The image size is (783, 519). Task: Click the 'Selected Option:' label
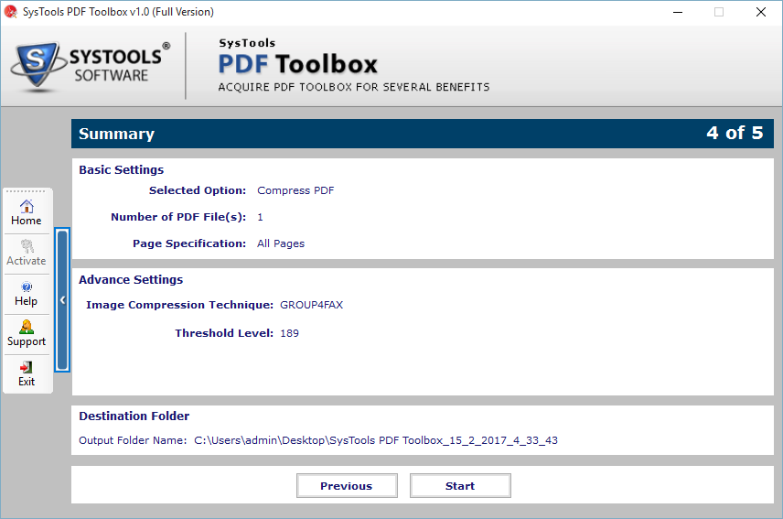(x=198, y=190)
